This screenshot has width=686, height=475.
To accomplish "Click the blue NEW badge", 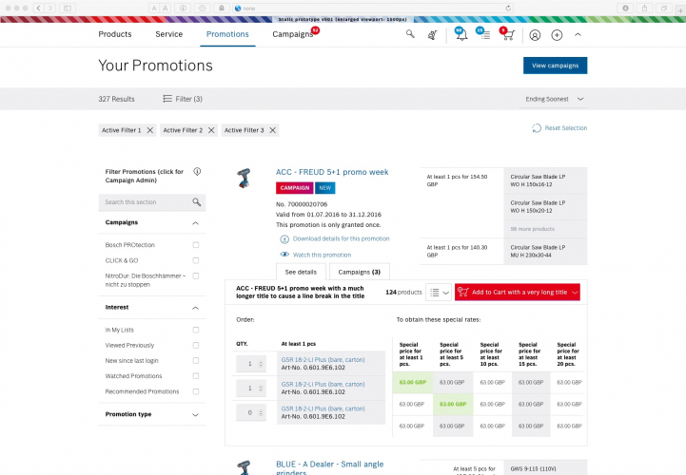I will 325,188.
